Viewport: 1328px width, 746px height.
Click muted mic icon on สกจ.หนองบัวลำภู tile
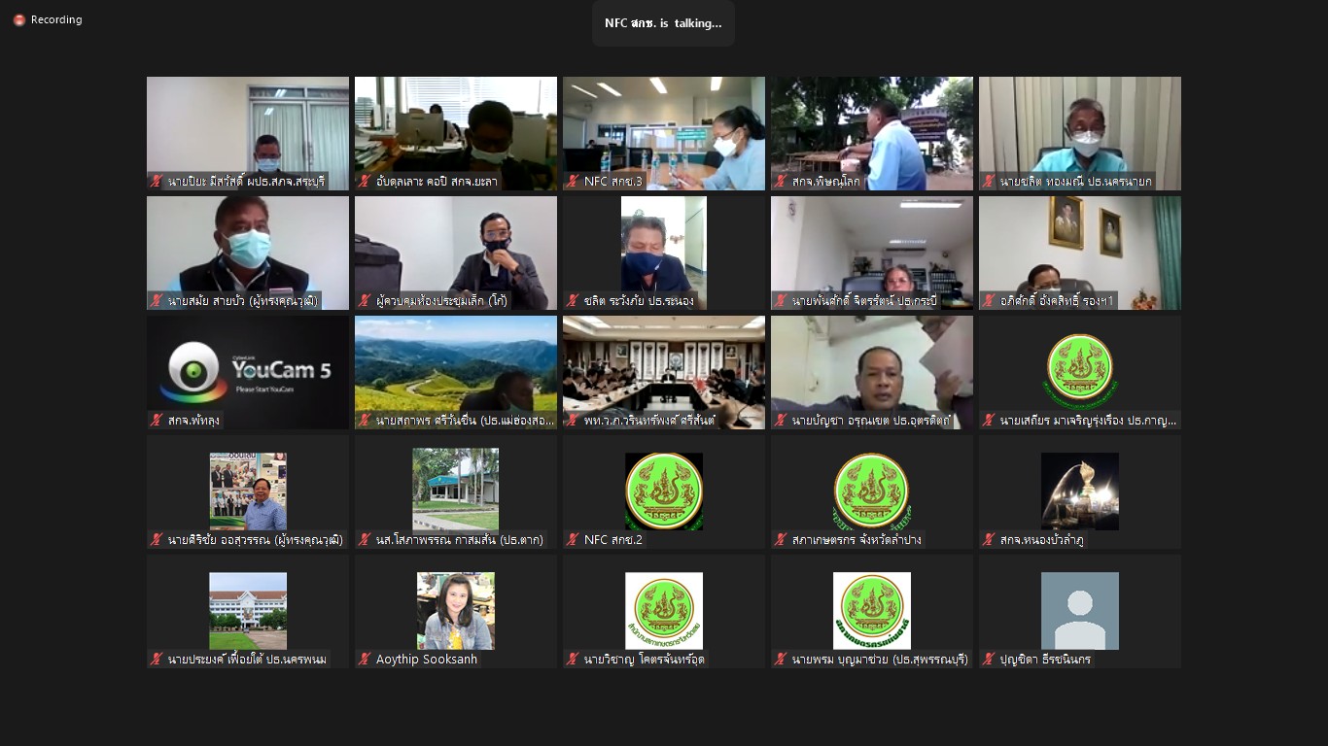click(x=988, y=539)
